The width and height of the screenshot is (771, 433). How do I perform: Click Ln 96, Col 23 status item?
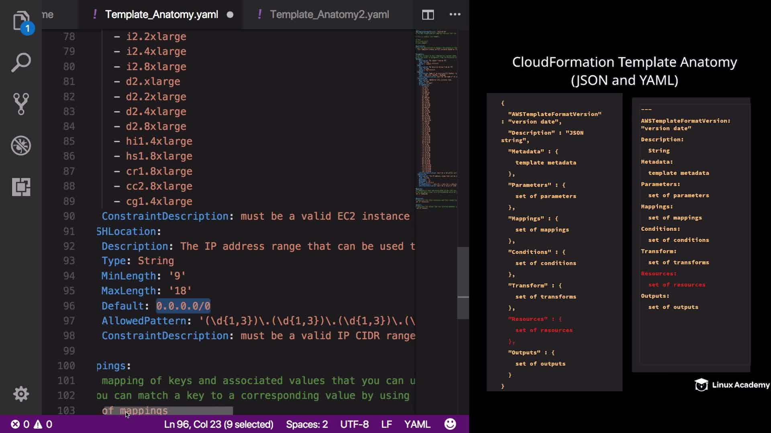click(x=218, y=424)
